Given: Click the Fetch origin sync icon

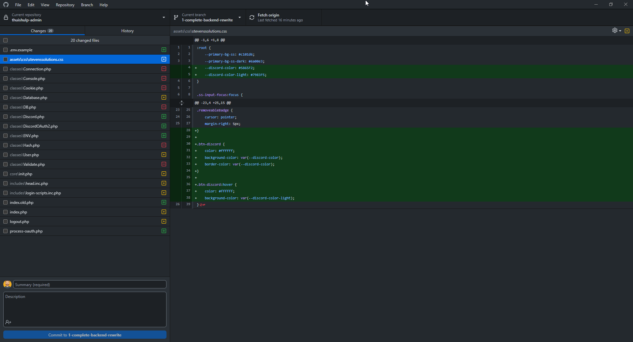Looking at the screenshot, I should [x=252, y=17].
